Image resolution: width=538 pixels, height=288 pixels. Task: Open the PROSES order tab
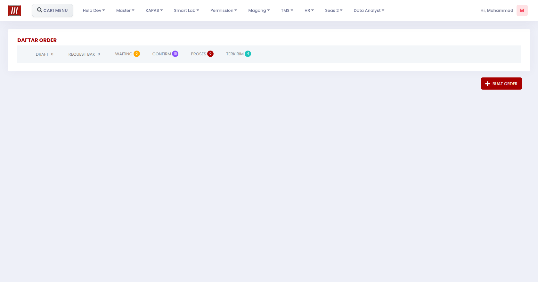(x=202, y=54)
